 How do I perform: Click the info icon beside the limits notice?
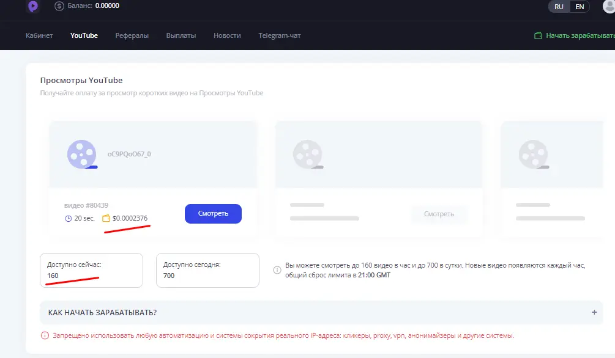277,270
